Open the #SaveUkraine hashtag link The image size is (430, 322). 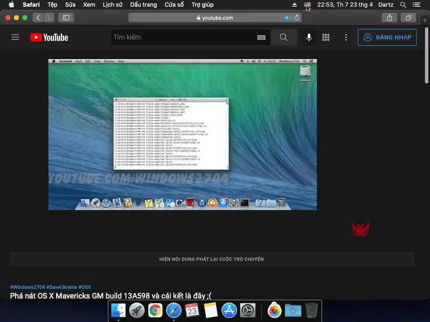62,287
